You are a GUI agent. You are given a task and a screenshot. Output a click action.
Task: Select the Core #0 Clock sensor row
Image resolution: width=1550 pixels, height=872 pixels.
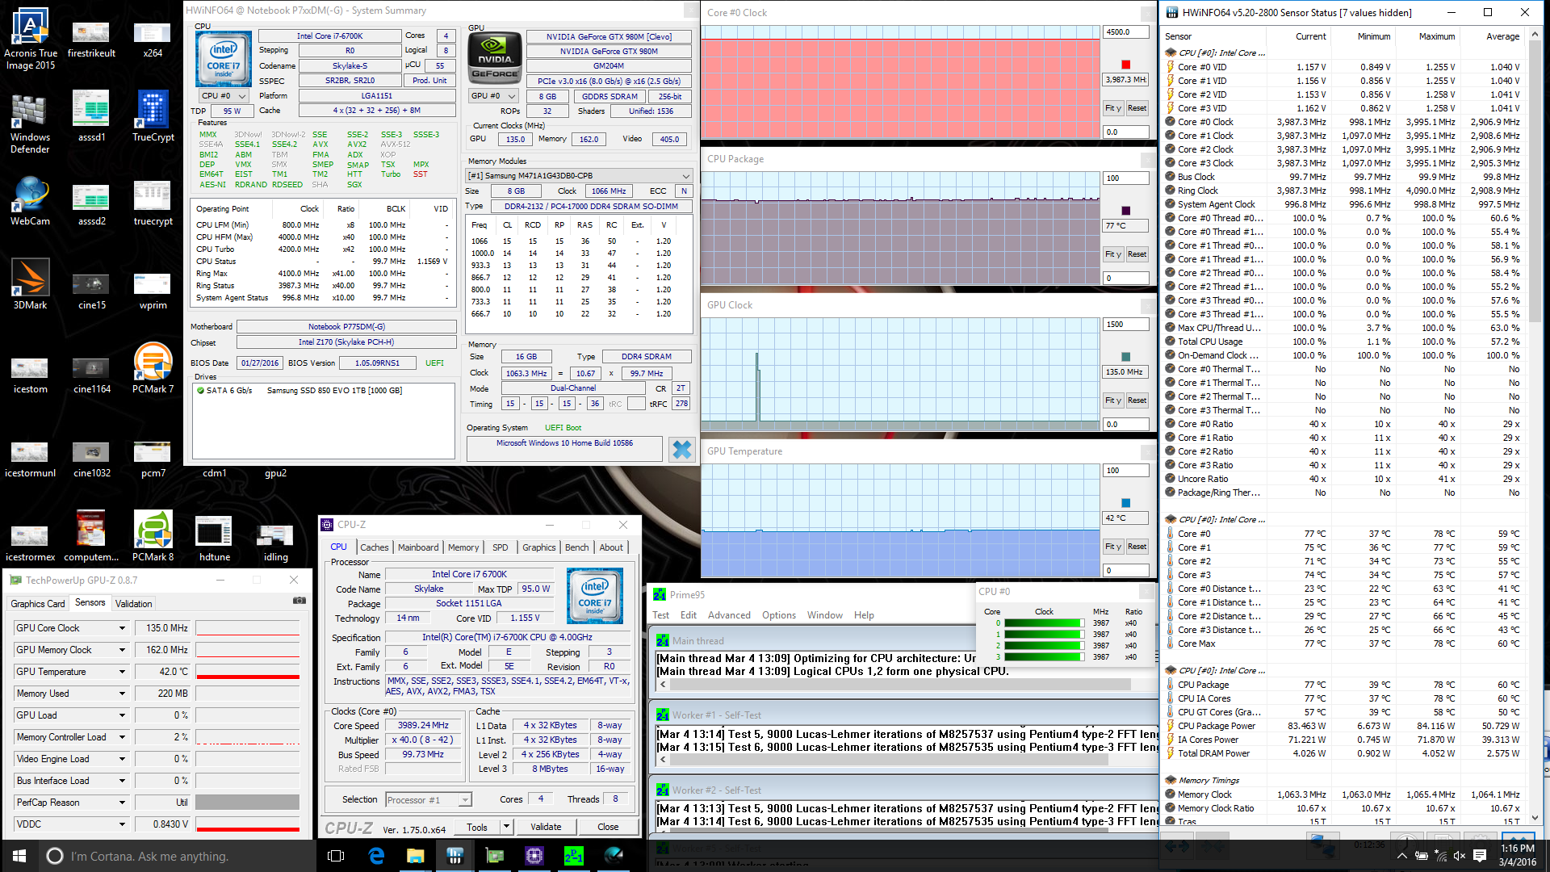pos(1345,122)
